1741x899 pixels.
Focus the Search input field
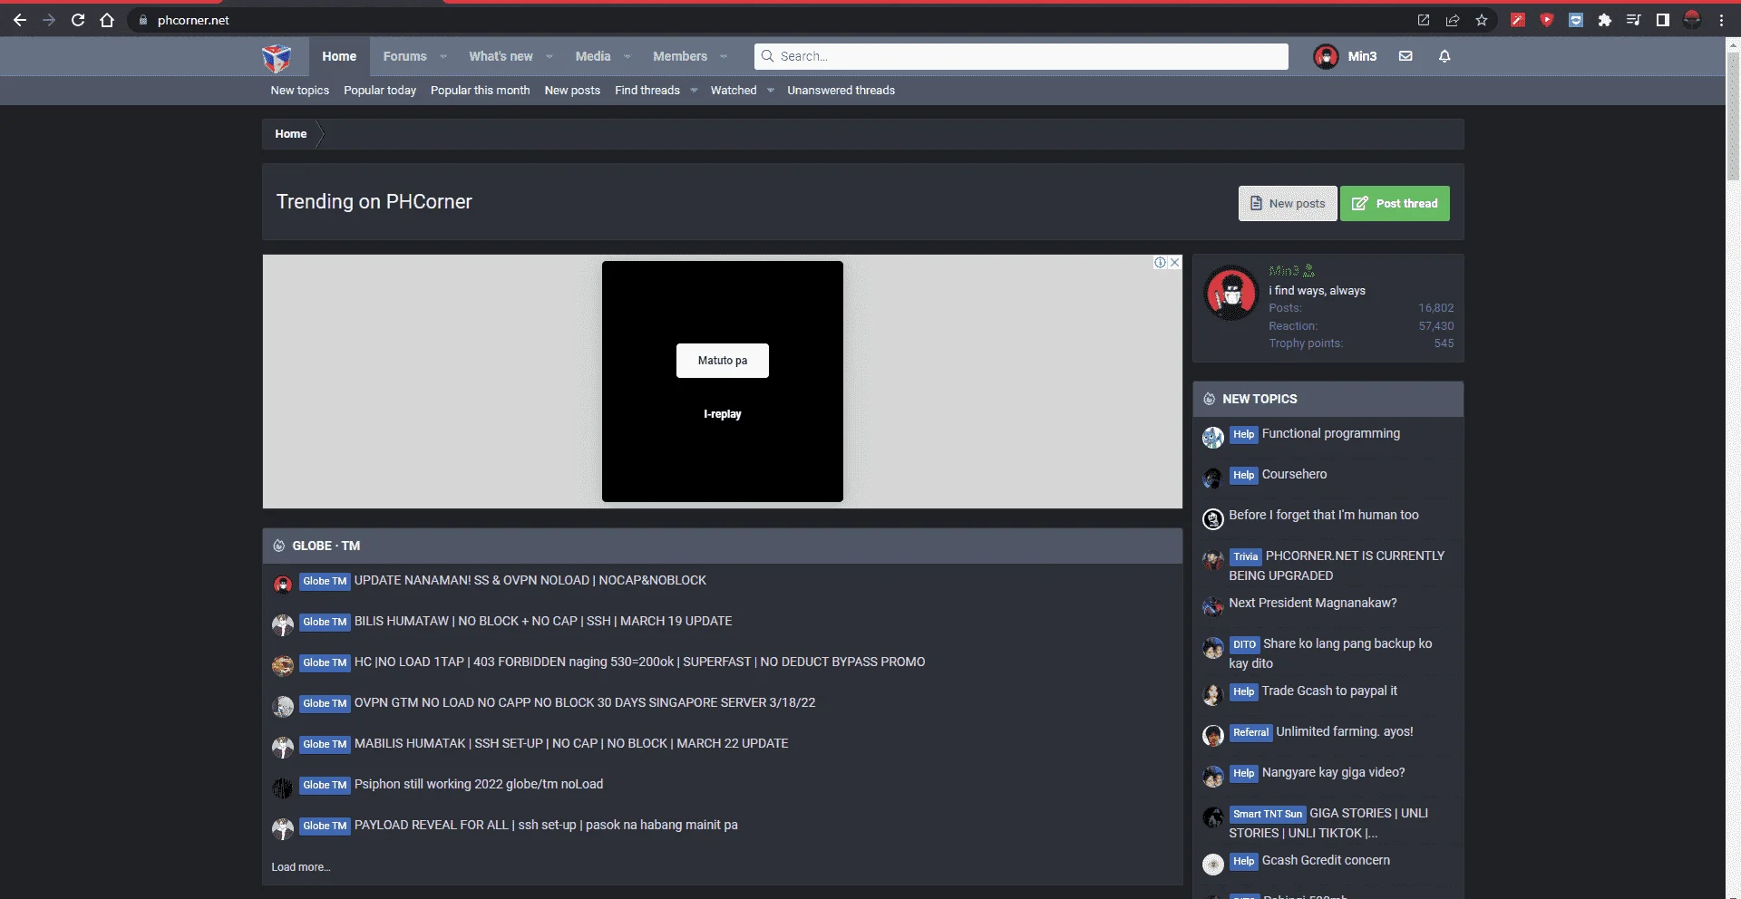pyautogui.click(x=1021, y=56)
